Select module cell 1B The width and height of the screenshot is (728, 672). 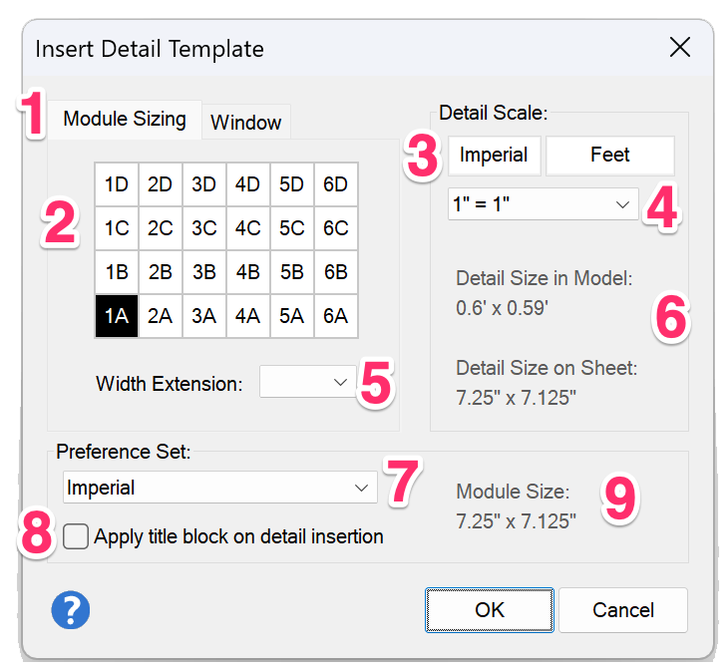click(117, 272)
